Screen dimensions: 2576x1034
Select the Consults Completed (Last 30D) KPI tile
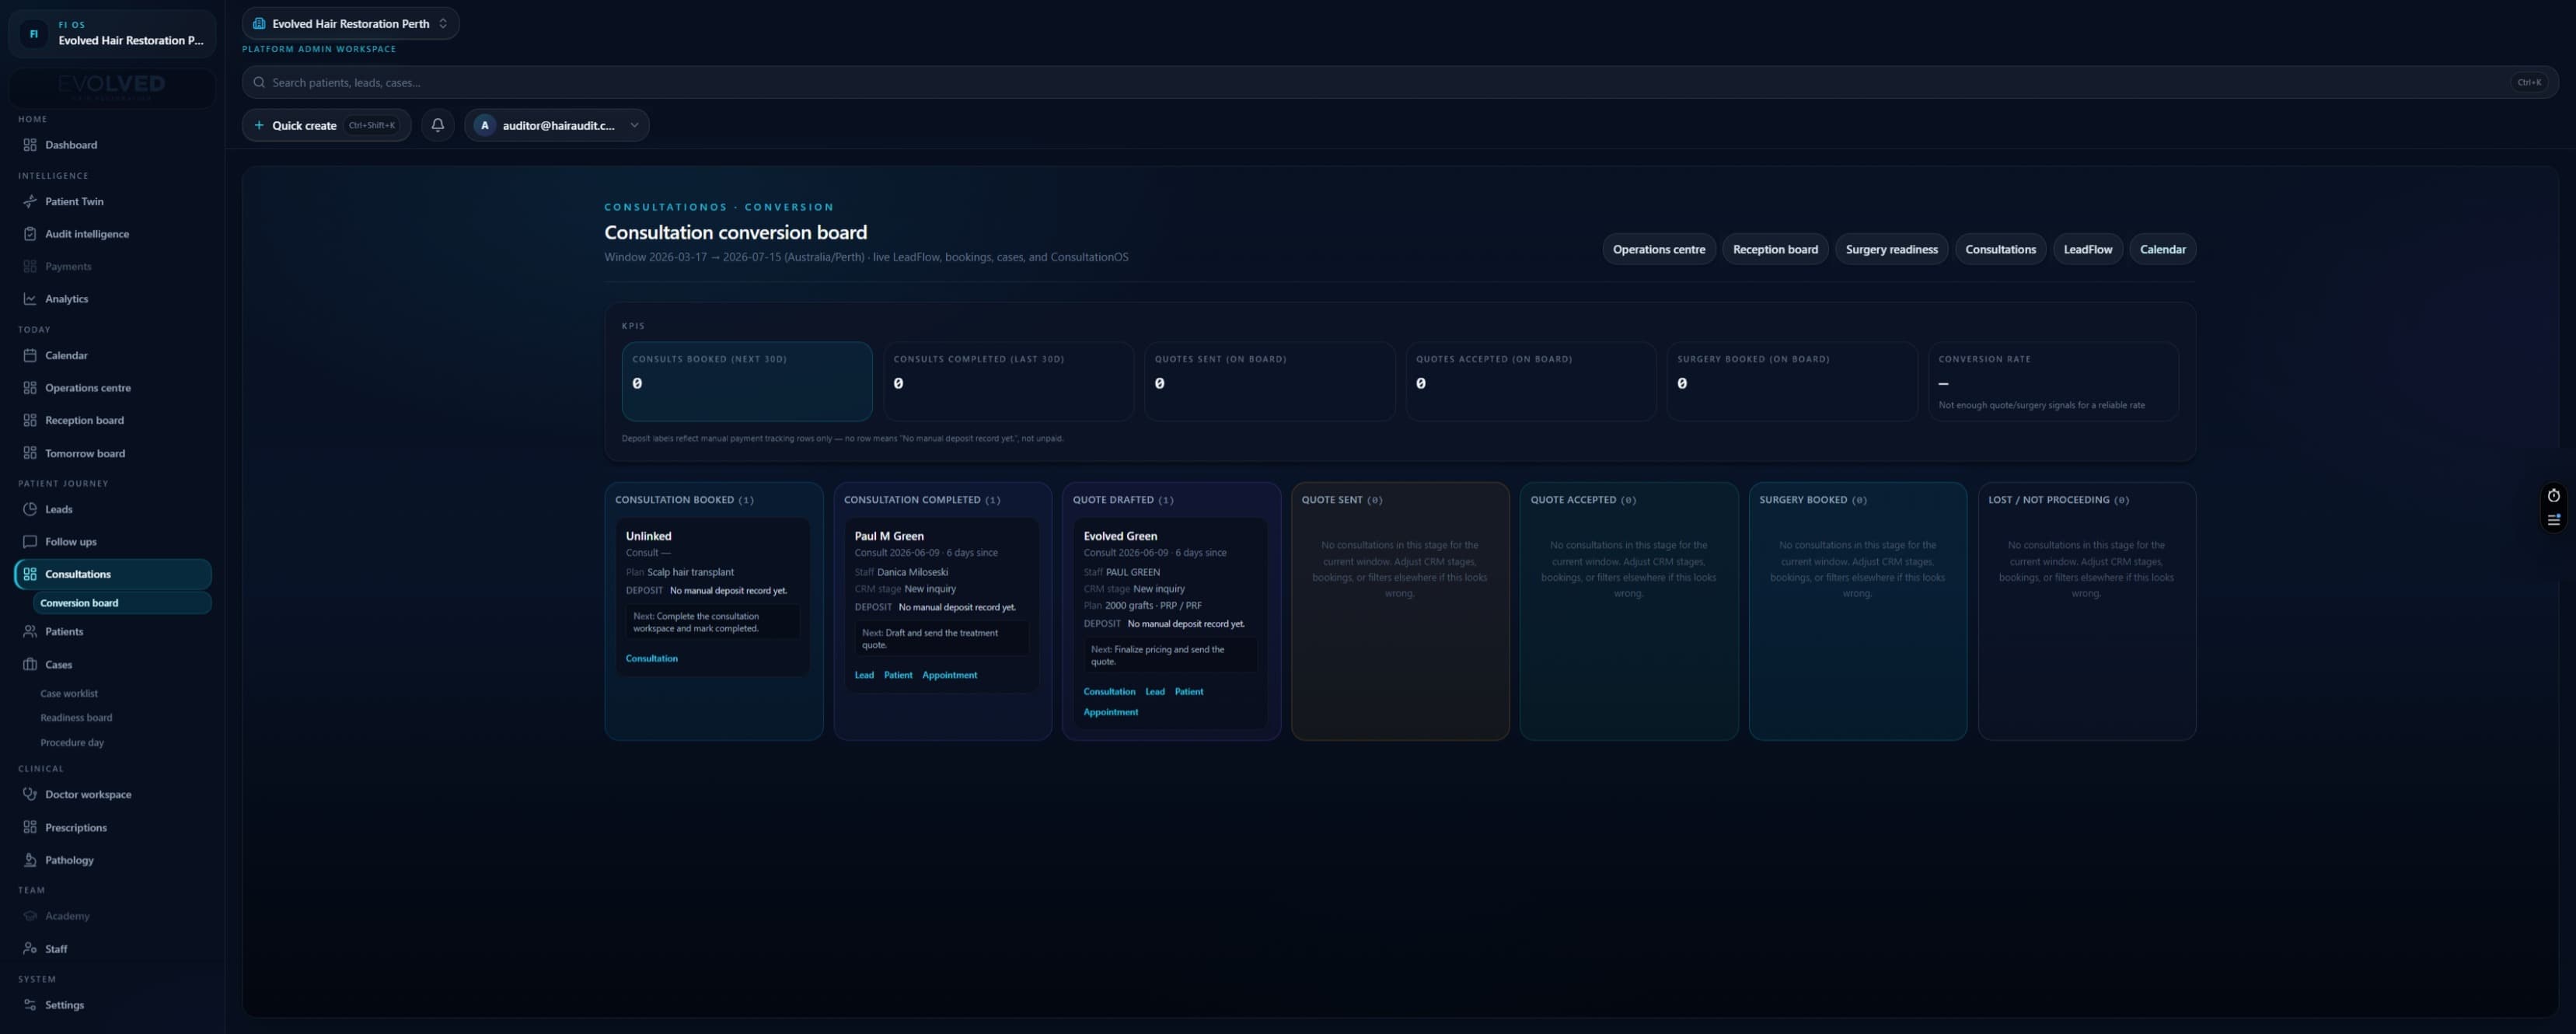[1008, 381]
